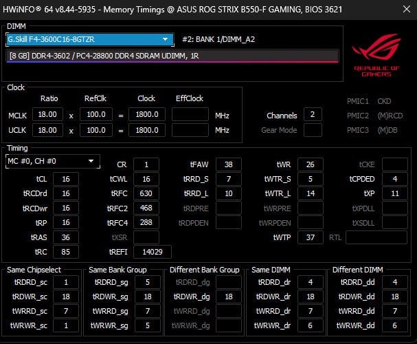
Task: Click the tWRWR_sc value field
Action: tap(66, 325)
